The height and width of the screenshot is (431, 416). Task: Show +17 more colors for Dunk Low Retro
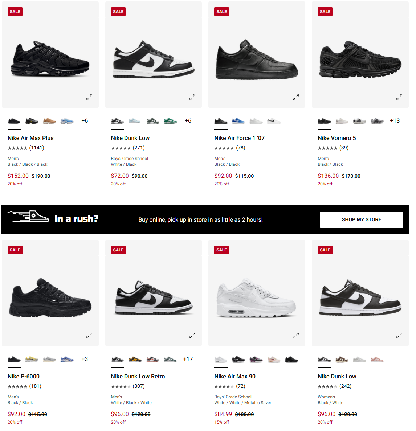(x=188, y=359)
